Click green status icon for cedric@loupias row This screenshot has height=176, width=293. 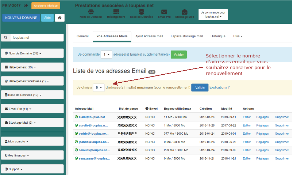(76, 134)
